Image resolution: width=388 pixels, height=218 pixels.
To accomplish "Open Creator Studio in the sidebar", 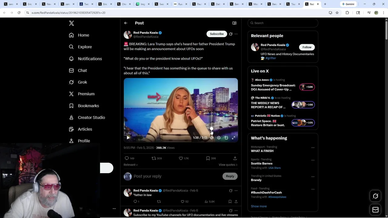I will (87, 117).
